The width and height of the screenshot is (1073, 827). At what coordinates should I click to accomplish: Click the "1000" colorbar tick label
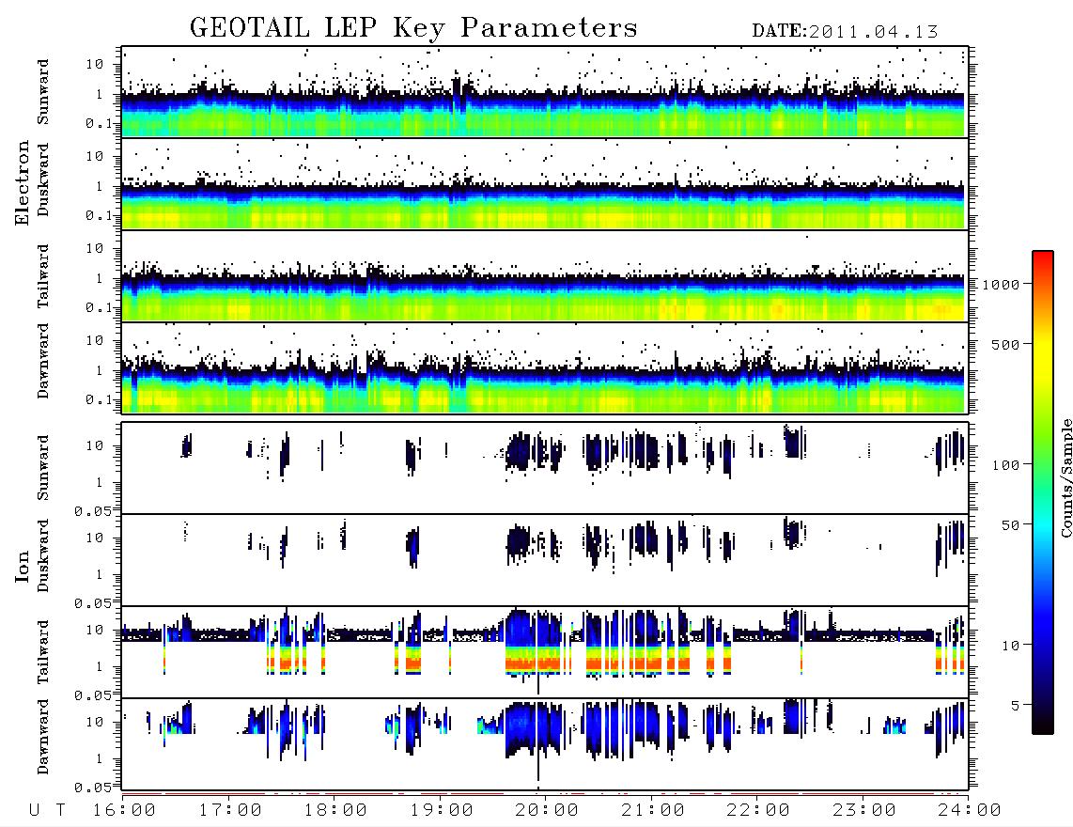tap(1002, 285)
